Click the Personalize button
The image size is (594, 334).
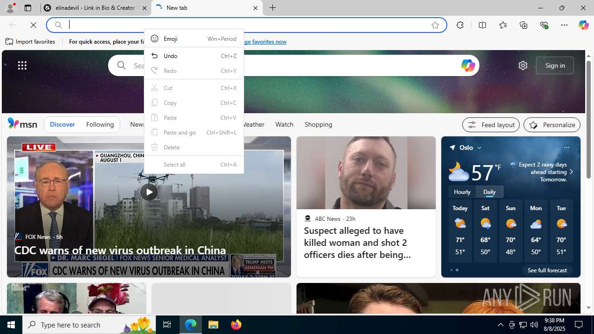552,125
